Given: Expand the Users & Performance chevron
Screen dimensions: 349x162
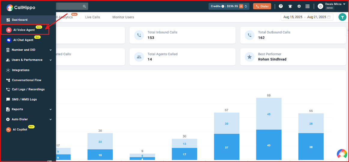Looking at the screenshot, I should [51, 60].
